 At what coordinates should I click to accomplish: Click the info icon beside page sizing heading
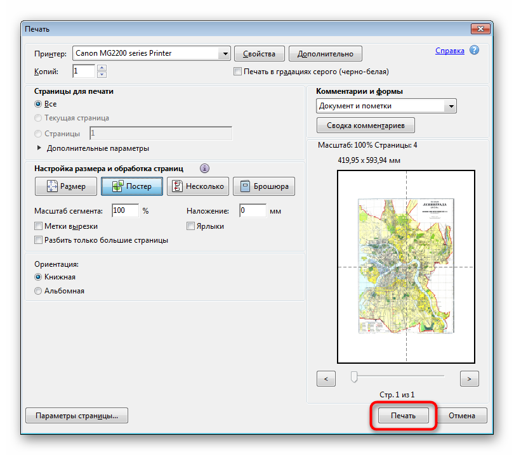pyautogui.click(x=204, y=169)
